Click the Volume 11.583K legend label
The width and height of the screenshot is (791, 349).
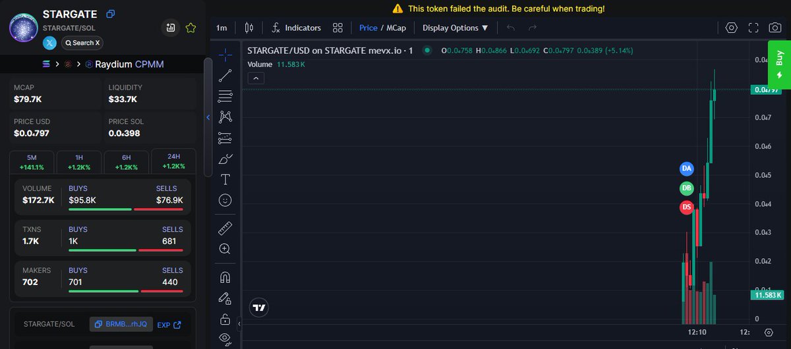pos(276,65)
